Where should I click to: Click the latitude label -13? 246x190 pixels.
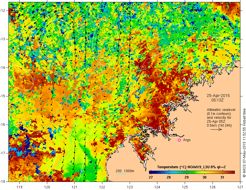click(3, 39)
